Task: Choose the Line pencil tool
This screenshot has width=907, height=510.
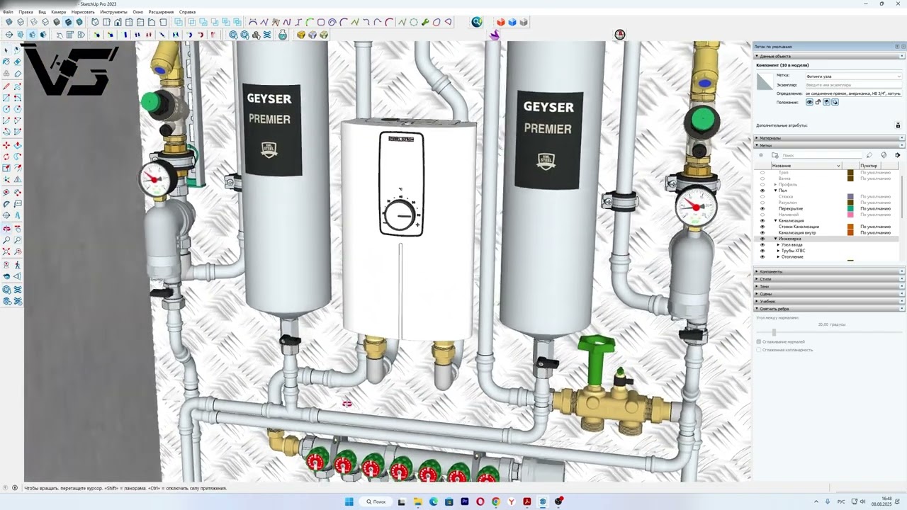Action: (6, 86)
